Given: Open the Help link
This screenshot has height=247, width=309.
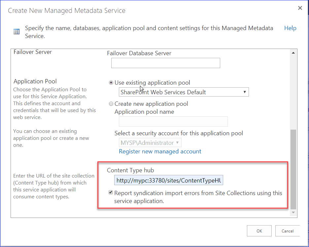Looking at the screenshot, I should [290, 28].
